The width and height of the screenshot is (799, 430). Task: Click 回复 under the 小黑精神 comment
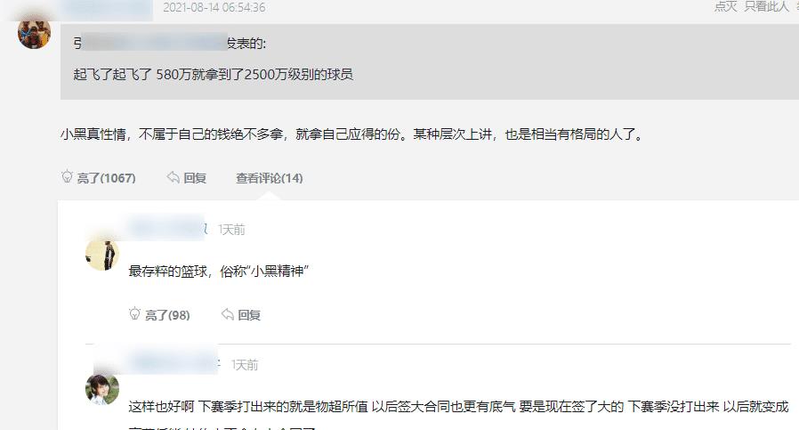[249, 315]
